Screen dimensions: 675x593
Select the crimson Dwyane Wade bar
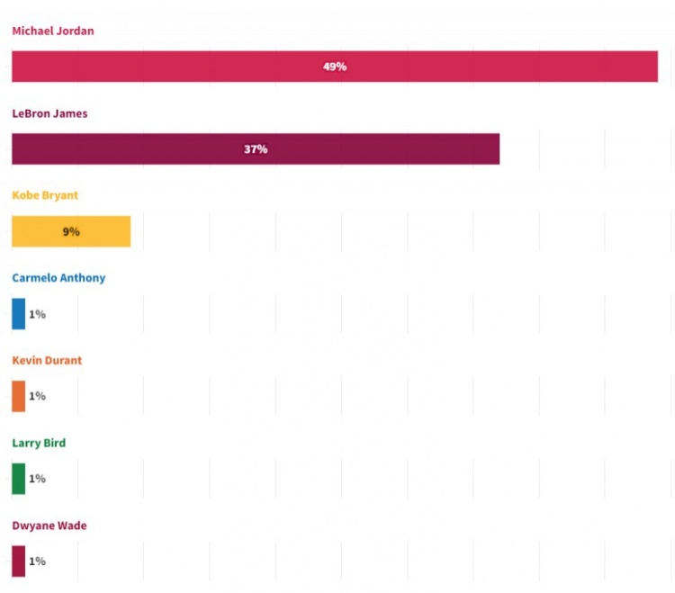pyautogui.click(x=19, y=562)
